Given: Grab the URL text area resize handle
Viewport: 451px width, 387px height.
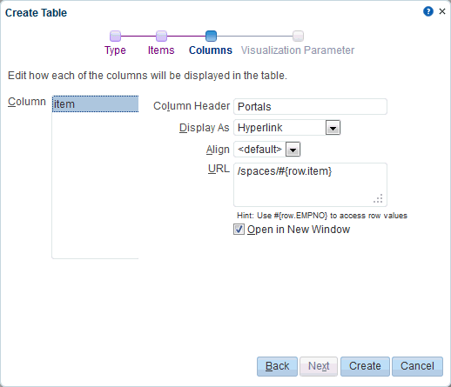Looking at the screenshot, I should click(379, 199).
